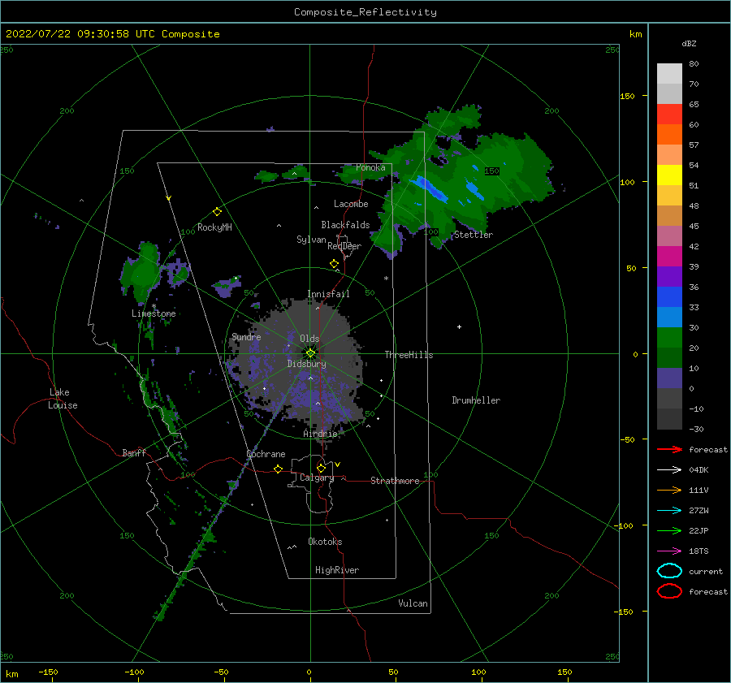Click the Banff town label
Image resolution: width=731 pixels, height=683 pixels.
134,452
